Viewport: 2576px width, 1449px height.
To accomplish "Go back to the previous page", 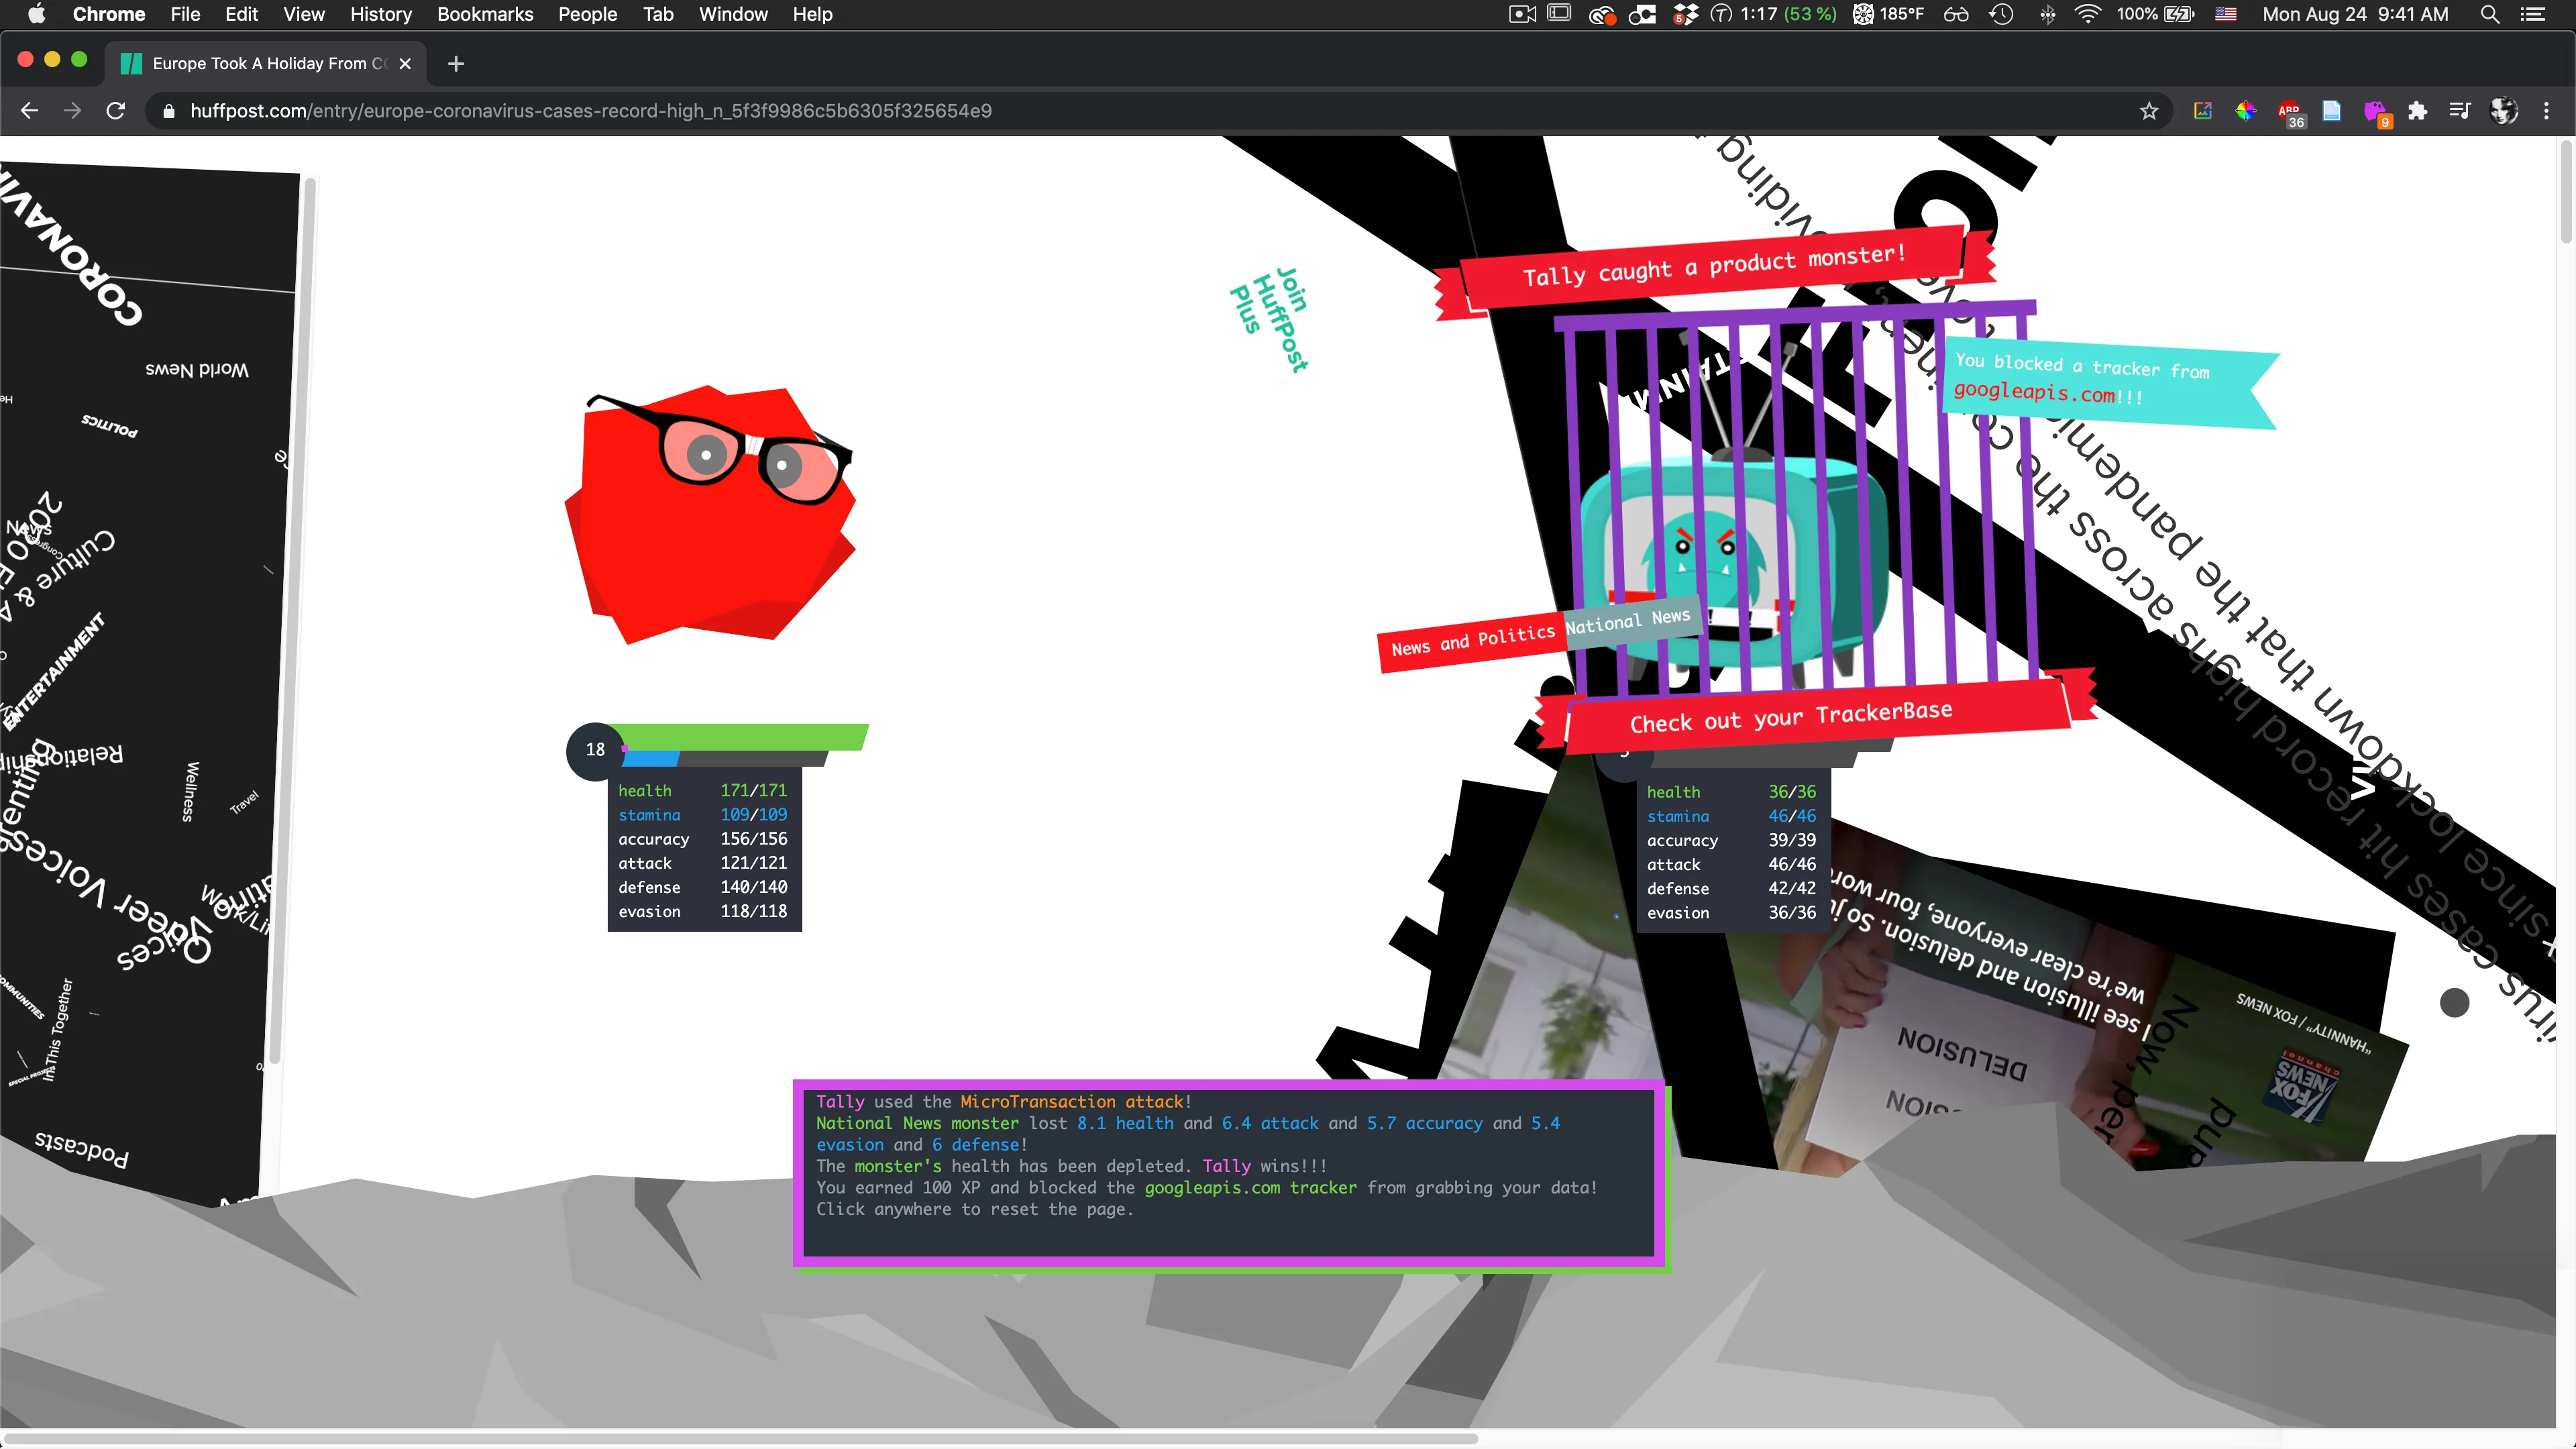I will pyautogui.click(x=29, y=111).
